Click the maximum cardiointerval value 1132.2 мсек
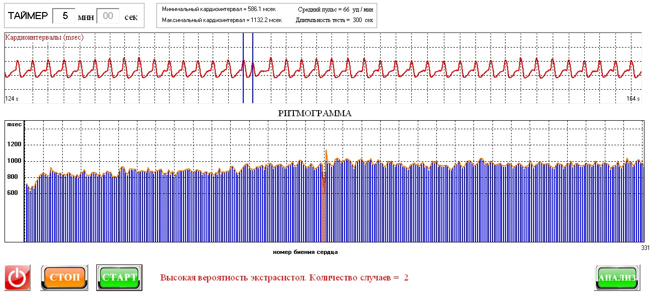This screenshot has width=652, height=294. tap(267, 20)
